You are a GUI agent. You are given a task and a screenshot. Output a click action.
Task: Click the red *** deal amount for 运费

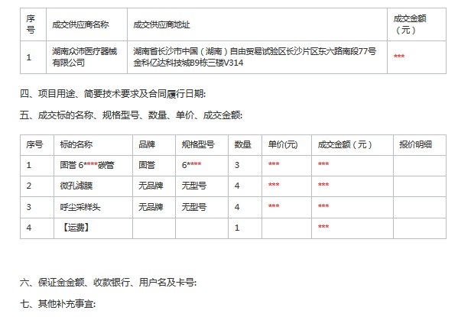(x=323, y=227)
